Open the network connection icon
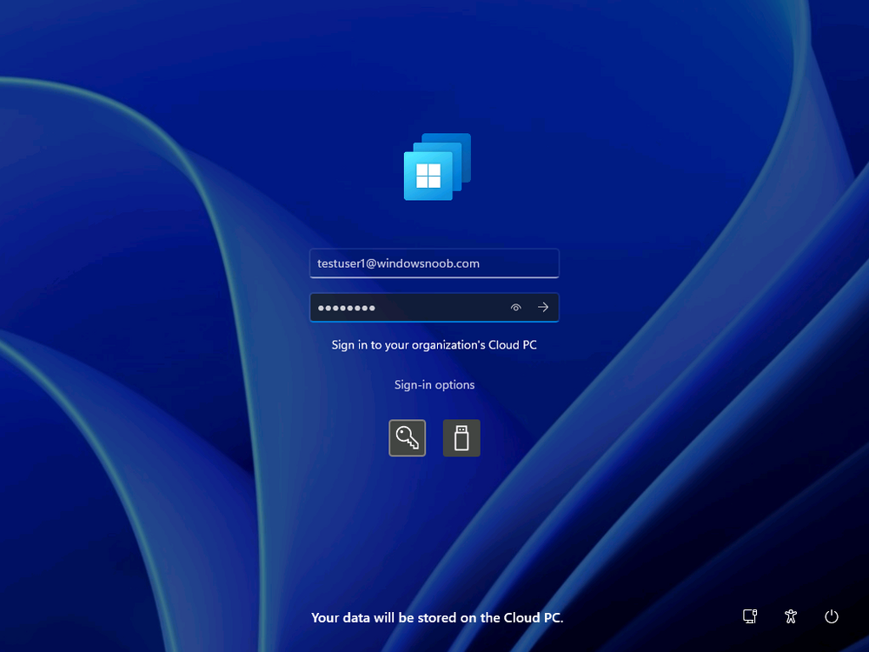869x652 pixels. (x=750, y=616)
